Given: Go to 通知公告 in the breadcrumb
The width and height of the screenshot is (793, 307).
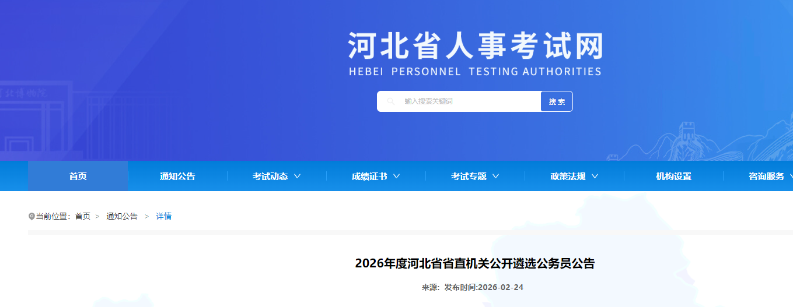Looking at the screenshot, I should click(122, 216).
